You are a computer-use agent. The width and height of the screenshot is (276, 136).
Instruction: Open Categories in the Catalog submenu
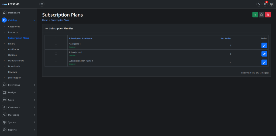14,27
